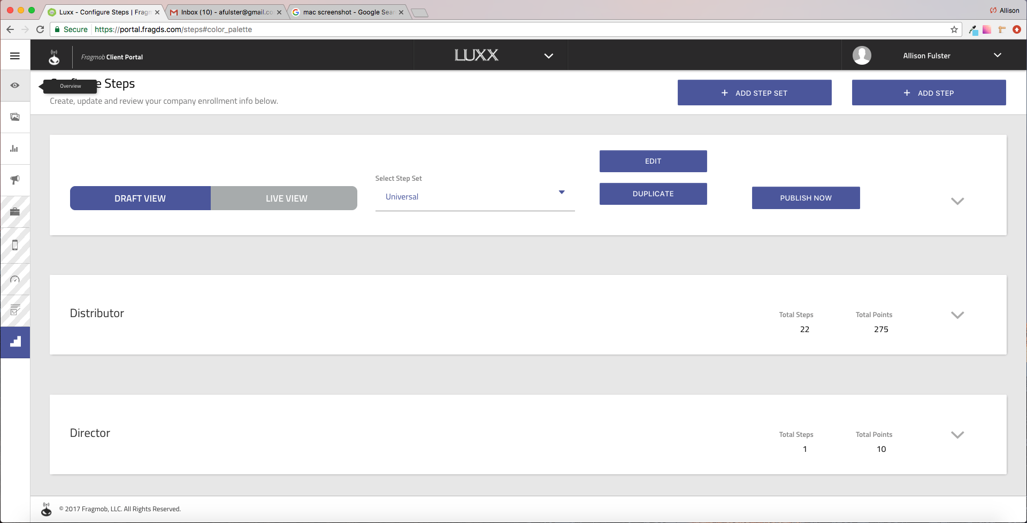Image resolution: width=1027 pixels, height=523 pixels.
Task: Expand the step set panel chevron
Action: 957,201
